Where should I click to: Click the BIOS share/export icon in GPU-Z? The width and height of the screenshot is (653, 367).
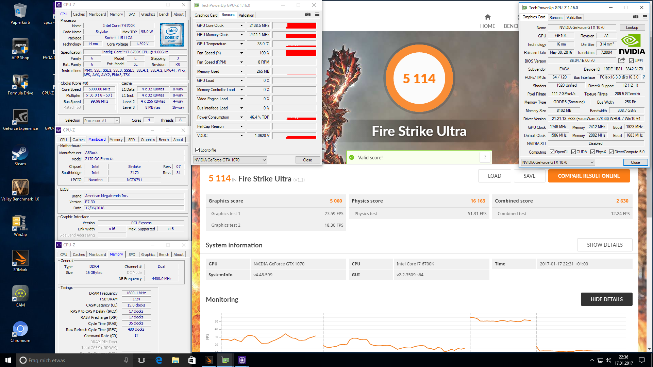coord(621,60)
